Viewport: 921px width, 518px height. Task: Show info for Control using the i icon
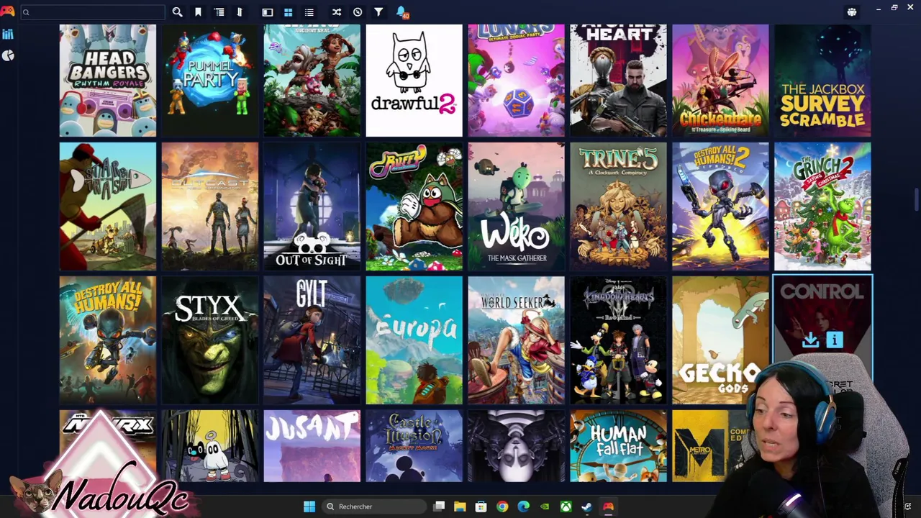pos(835,340)
